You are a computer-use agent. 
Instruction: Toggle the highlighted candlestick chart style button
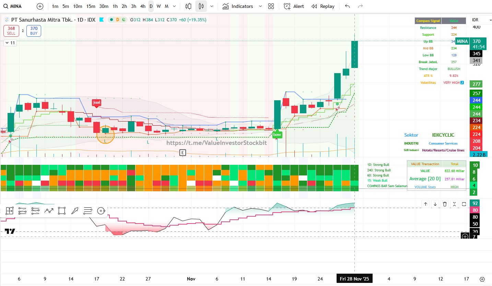[201, 6]
